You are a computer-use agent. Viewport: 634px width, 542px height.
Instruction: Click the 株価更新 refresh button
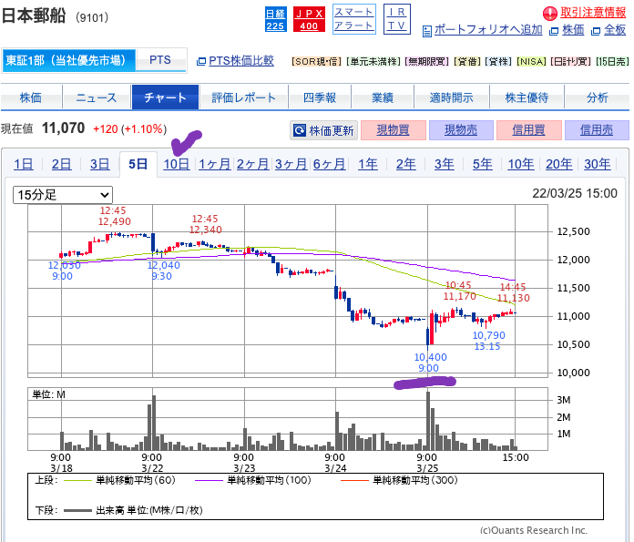tap(324, 130)
